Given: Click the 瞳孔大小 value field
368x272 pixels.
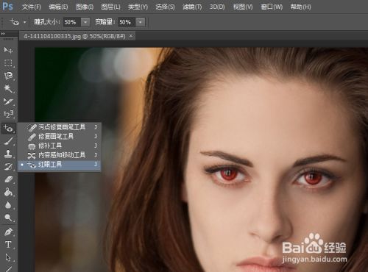Looking at the screenshot, I should [72, 22].
